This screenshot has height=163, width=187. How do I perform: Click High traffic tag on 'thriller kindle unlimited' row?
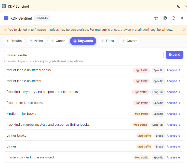(x=141, y=81)
